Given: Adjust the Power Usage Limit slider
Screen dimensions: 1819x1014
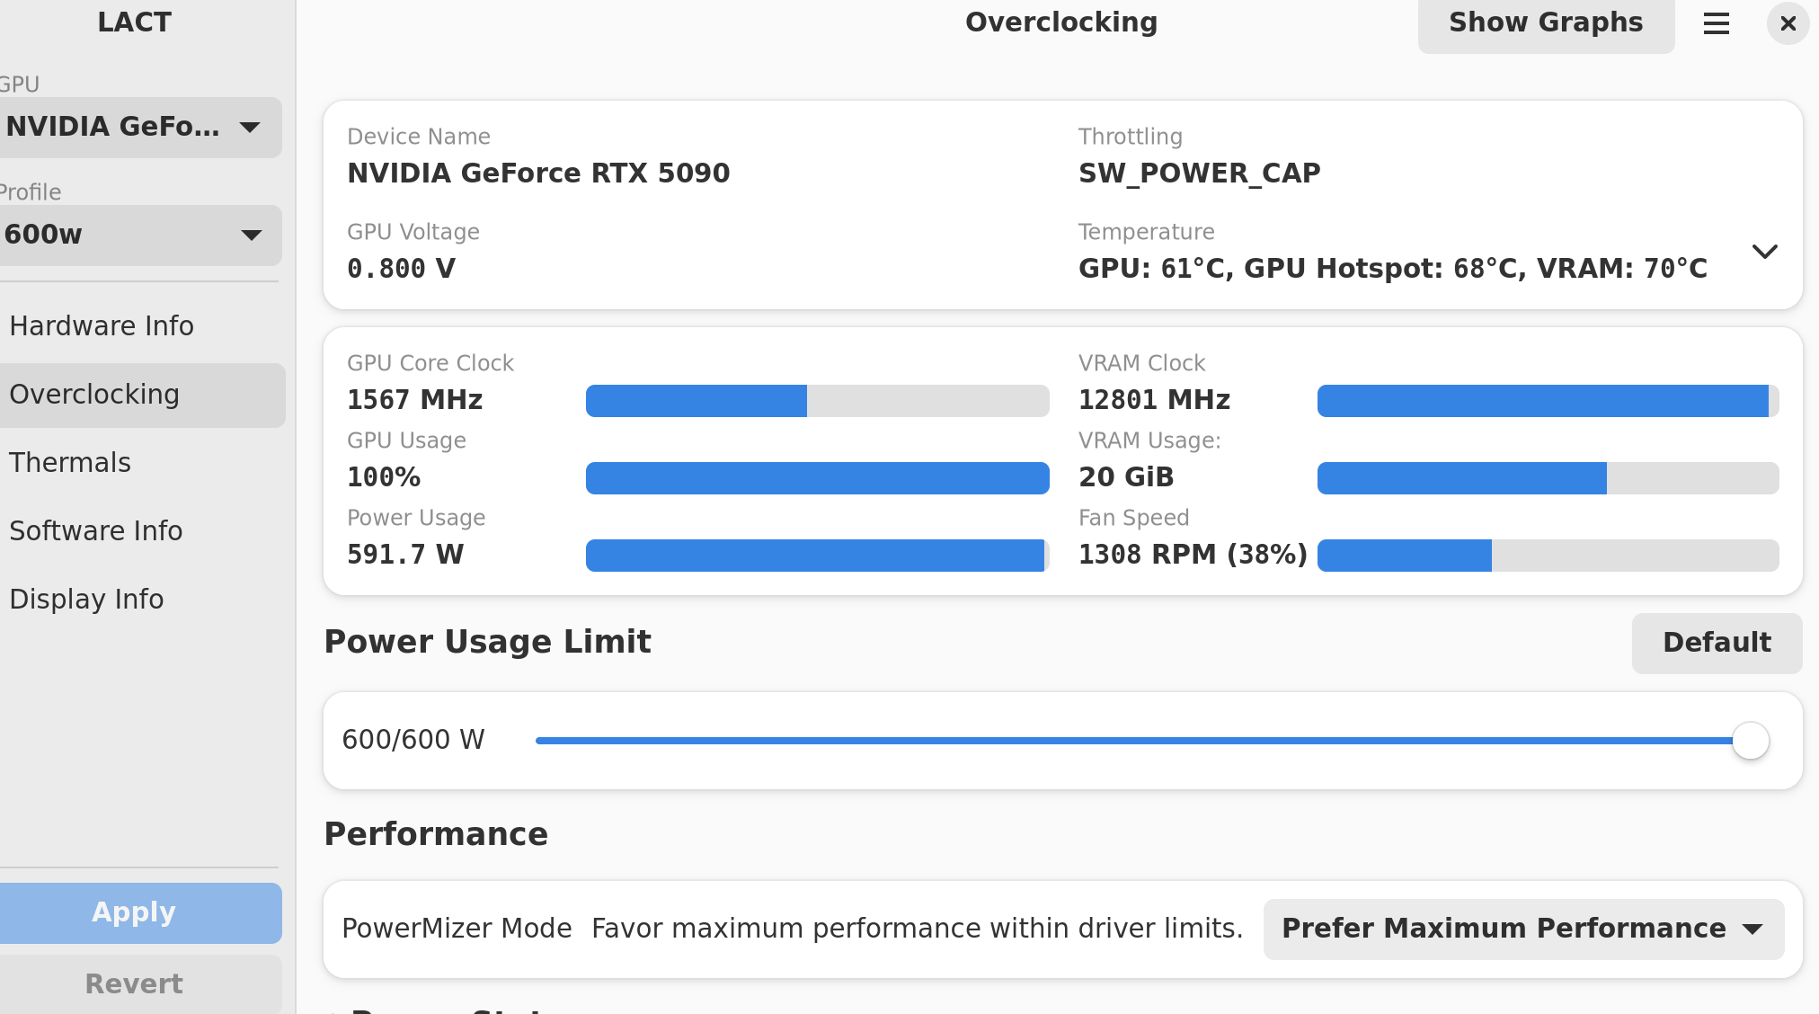Looking at the screenshot, I should [1151, 741].
